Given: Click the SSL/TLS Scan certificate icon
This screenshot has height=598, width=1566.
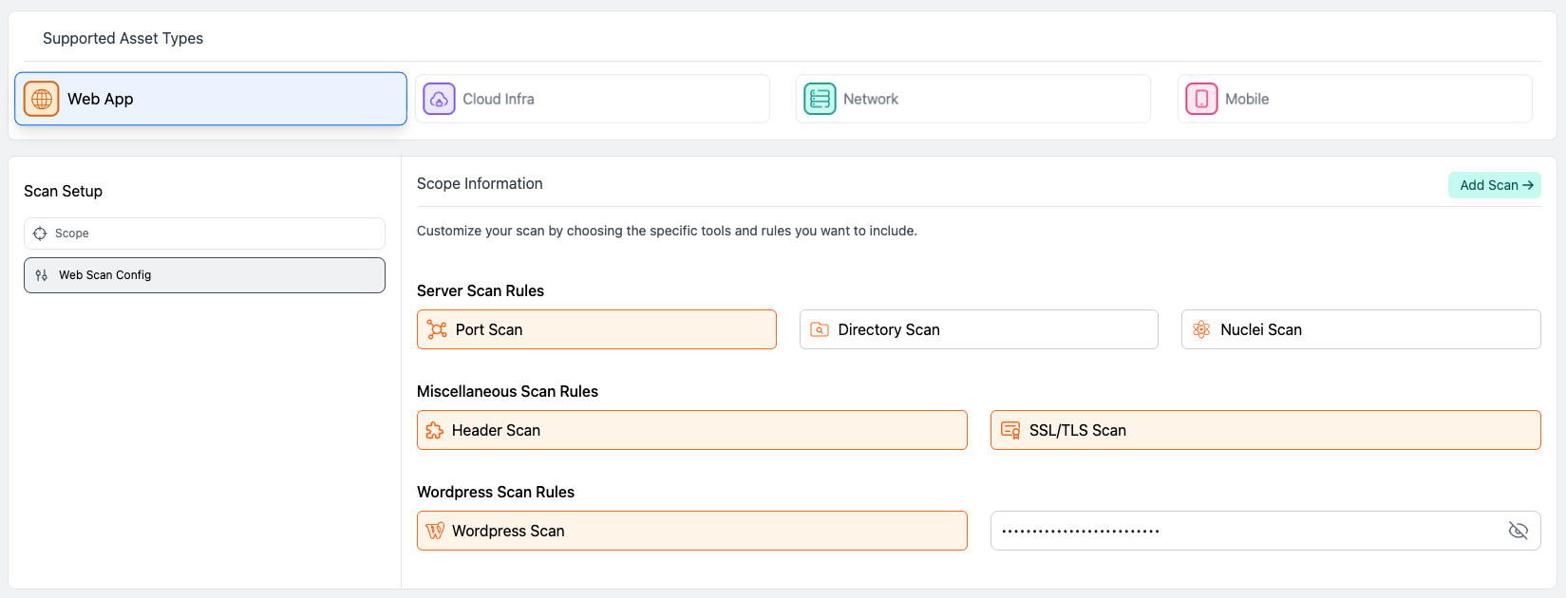Looking at the screenshot, I should (1010, 430).
